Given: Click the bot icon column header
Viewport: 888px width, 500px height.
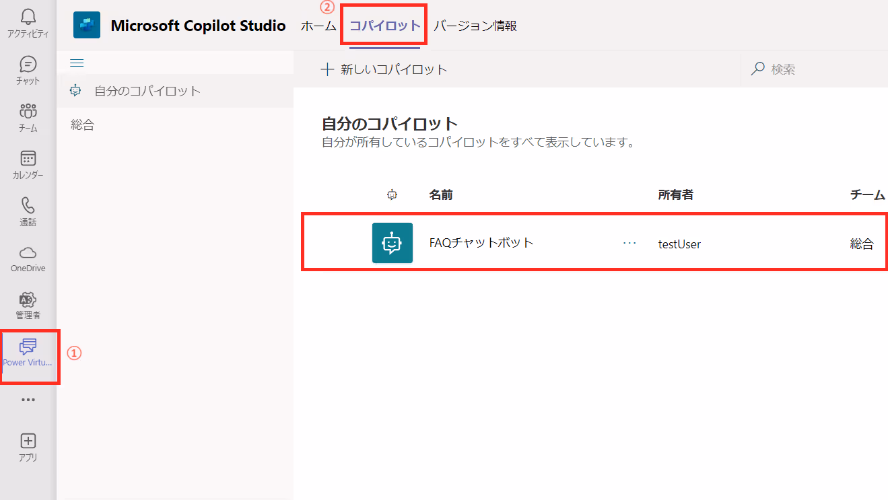Looking at the screenshot, I should [x=392, y=194].
